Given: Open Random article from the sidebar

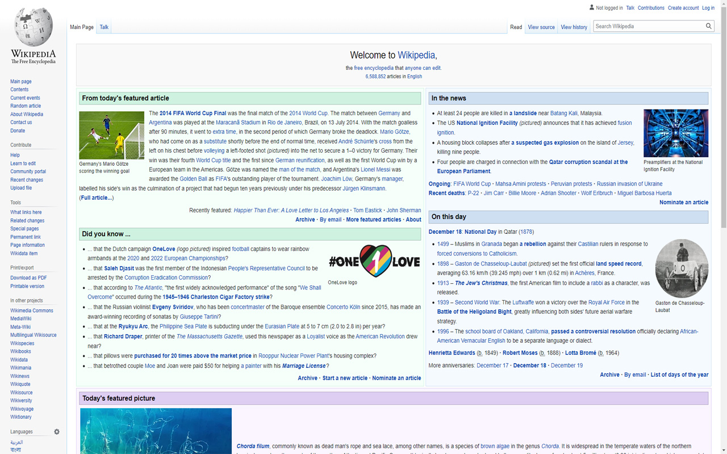Looking at the screenshot, I should (x=25, y=106).
